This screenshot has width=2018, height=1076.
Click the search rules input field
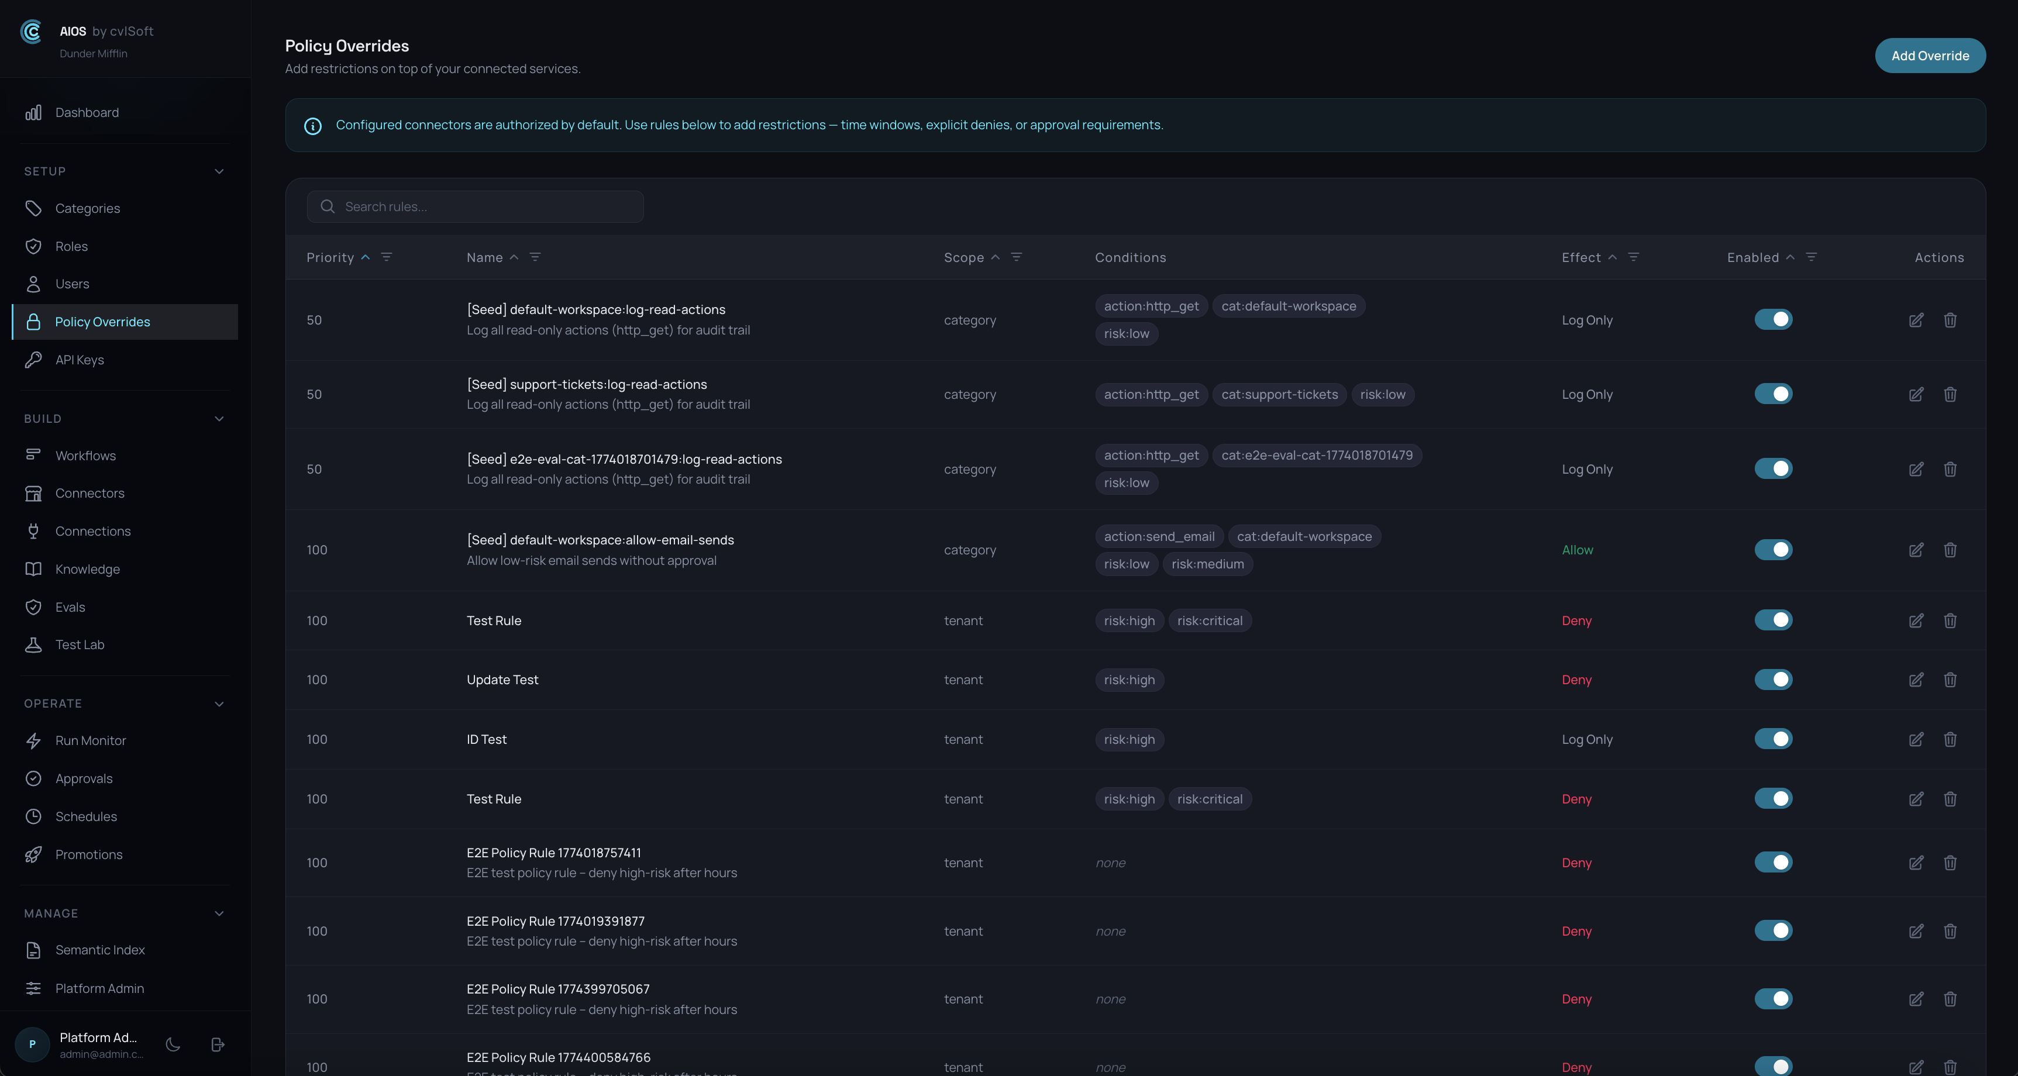click(475, 207)
